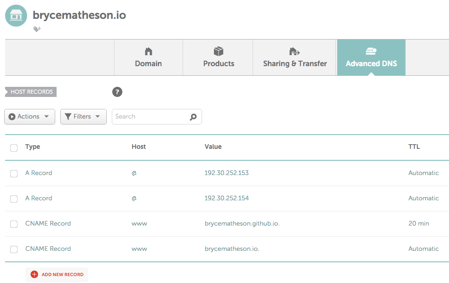Click the transfer arrows icon on Sharing & Transfer
449x283 pixels.
[294, 51]
